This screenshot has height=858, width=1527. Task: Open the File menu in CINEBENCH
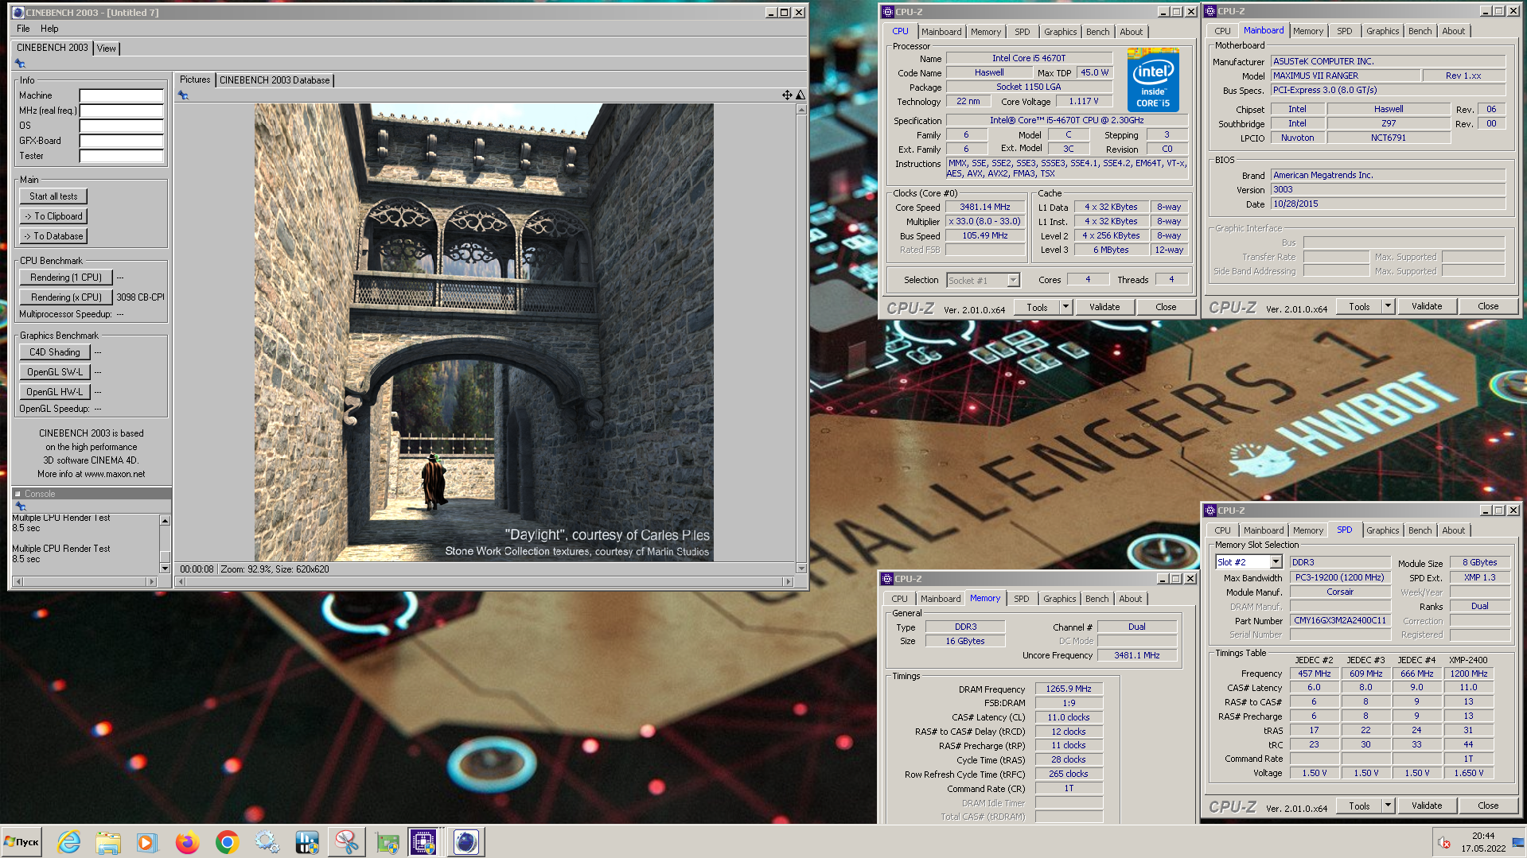[x=23, y=29]
